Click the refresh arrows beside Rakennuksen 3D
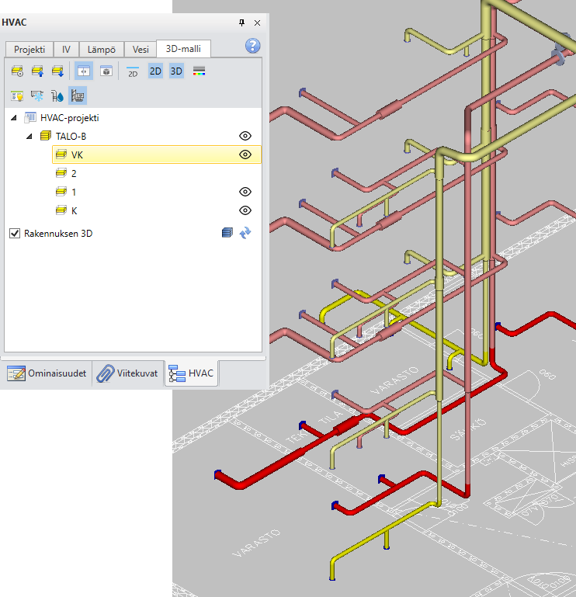The width and height of the screenshot is (576, 597). point(245,232)
